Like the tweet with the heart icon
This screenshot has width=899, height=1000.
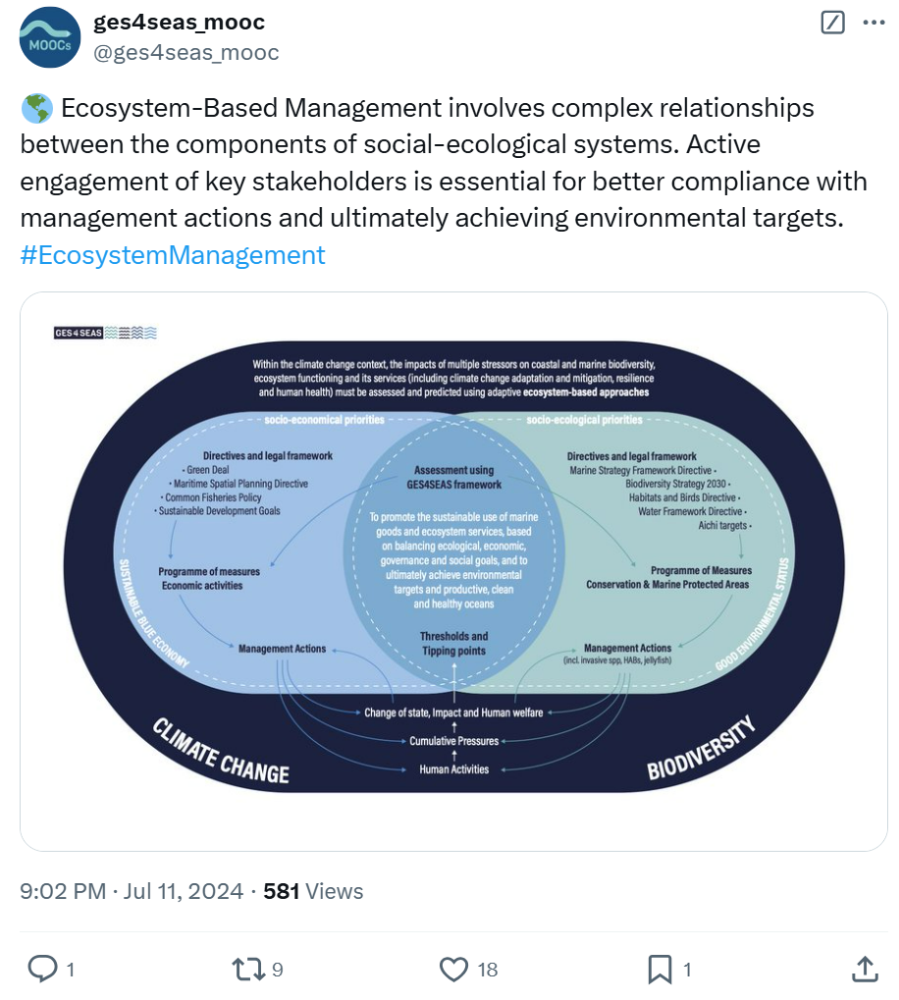(x=453, y=970)
